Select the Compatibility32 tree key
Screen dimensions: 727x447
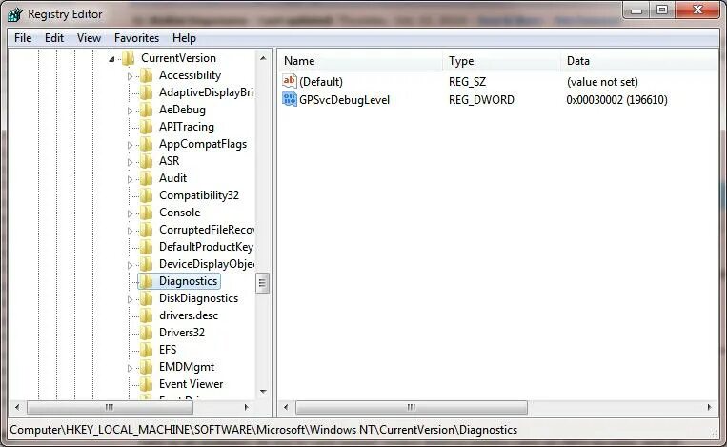(x=199, y=195)
